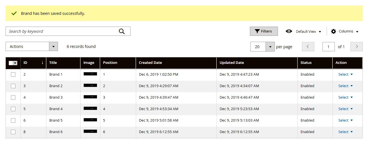Open the Filters panel

pos(264,31)
